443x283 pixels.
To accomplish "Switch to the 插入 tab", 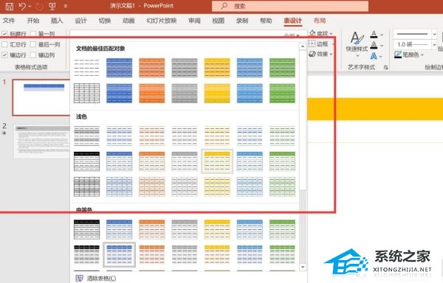I will click(57, 21).
